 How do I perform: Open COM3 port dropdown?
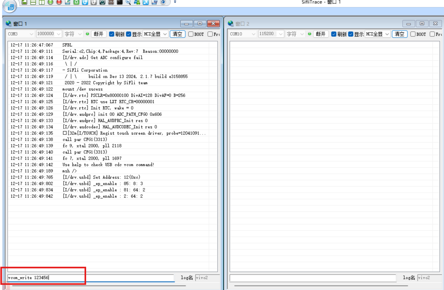(20, 34)
